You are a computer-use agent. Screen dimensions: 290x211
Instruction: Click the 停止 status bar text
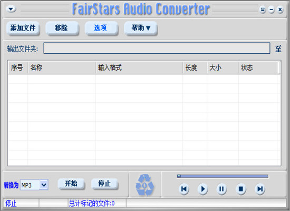click(x=11, y=204)
